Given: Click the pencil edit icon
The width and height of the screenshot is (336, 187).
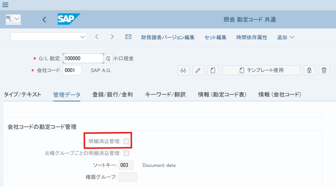Looking at the screenshot, I should [x=198, y=70].
